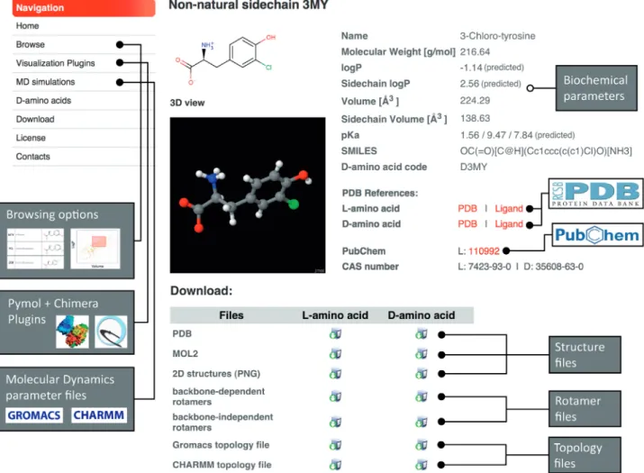Click the SMILES string value

point(546,151)
